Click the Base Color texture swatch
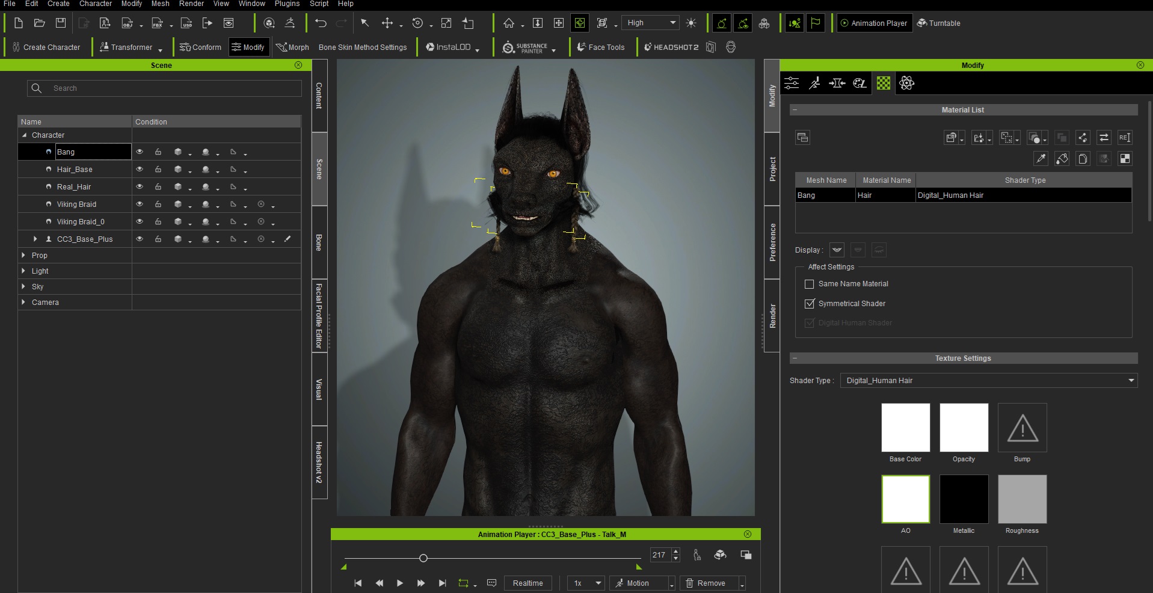This screenshot has height=593, width=1153. (905, 428)
